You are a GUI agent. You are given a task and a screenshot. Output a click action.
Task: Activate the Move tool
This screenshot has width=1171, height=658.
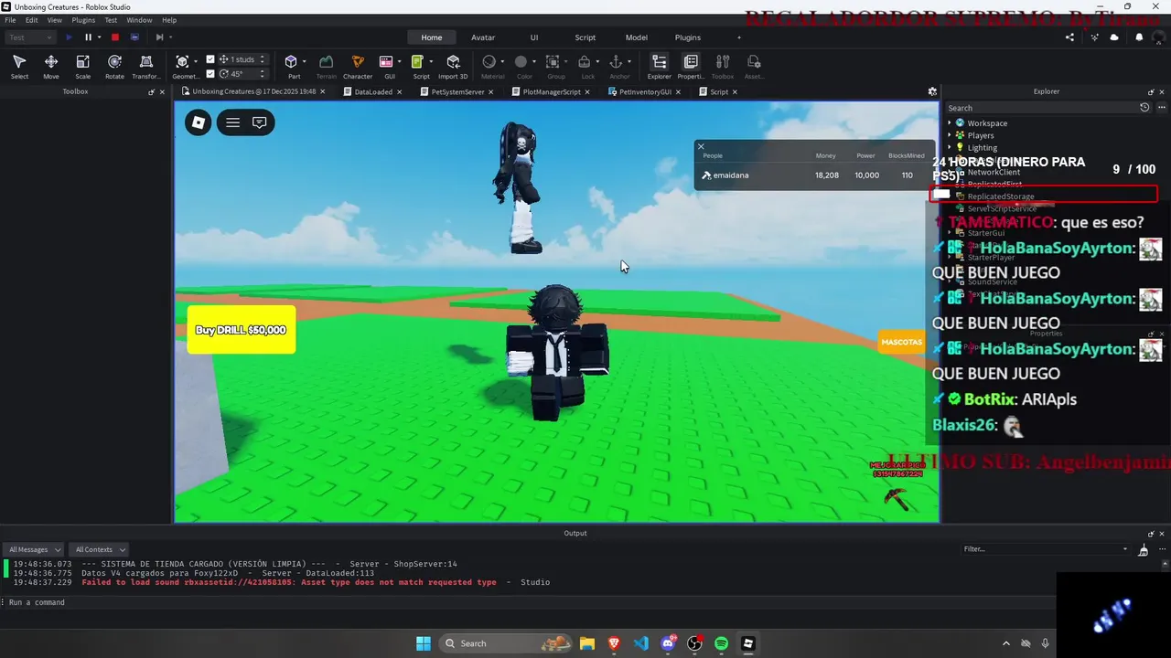point(51,66)
